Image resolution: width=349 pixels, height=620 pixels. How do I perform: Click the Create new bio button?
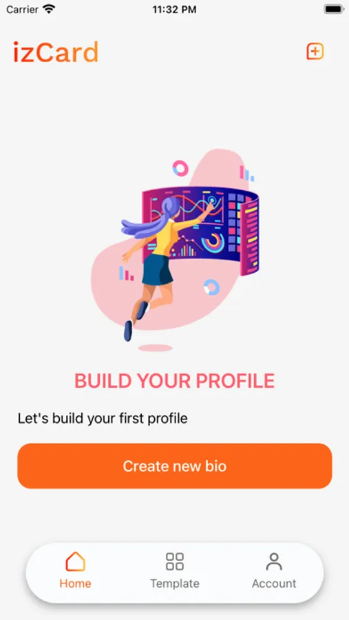pos(175,466)
